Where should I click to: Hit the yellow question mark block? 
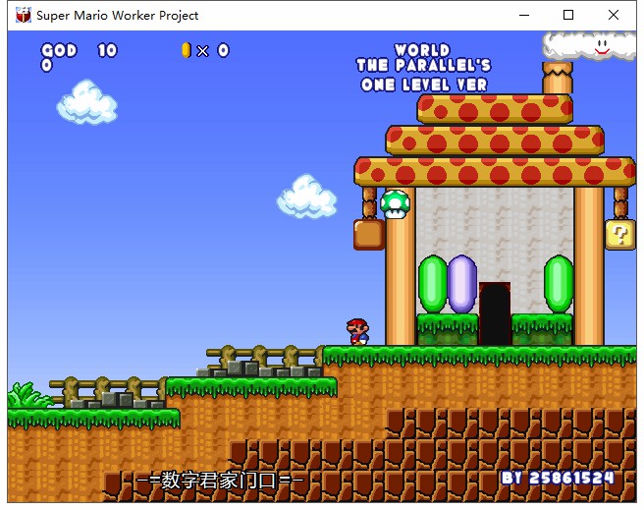coord(620,235)
